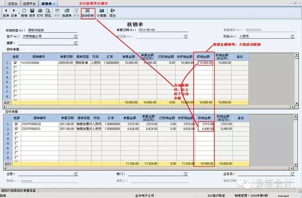Click 预收款单 type cell in first table

82,63
